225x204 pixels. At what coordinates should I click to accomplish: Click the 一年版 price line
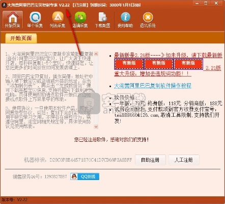pyautogui.click(x=168, y=104)
